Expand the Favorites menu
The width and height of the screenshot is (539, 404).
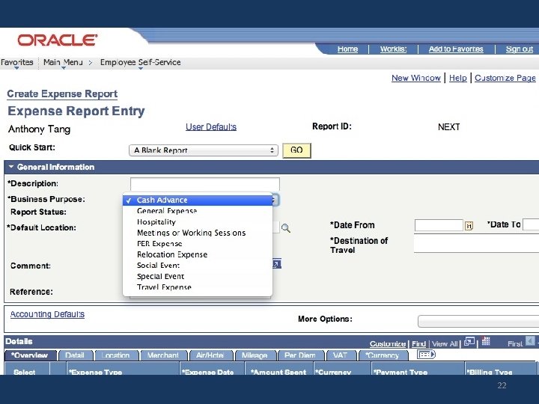point(16,63)
